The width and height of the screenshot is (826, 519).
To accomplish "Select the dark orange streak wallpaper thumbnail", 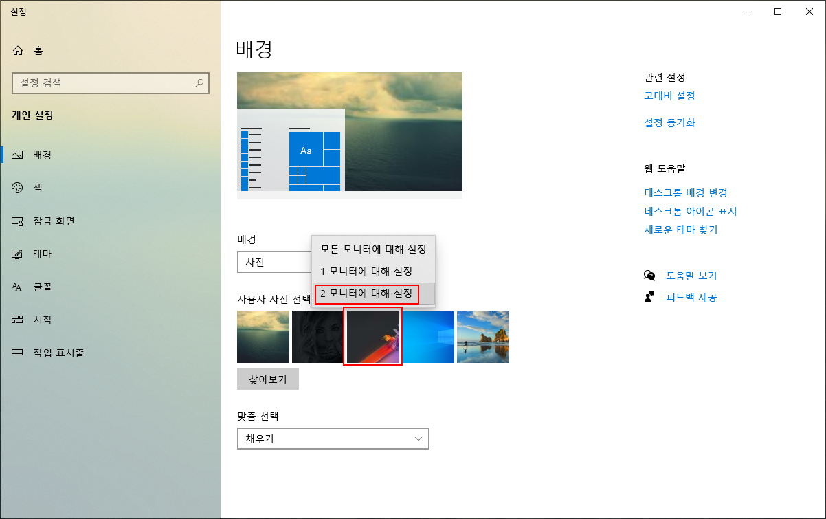I will click(x=373, y=337).
